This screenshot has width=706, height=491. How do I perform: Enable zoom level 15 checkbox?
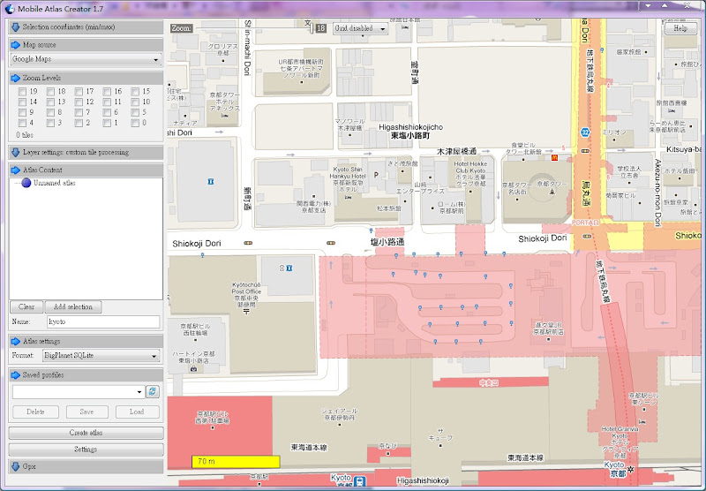[x=135, y=92]
